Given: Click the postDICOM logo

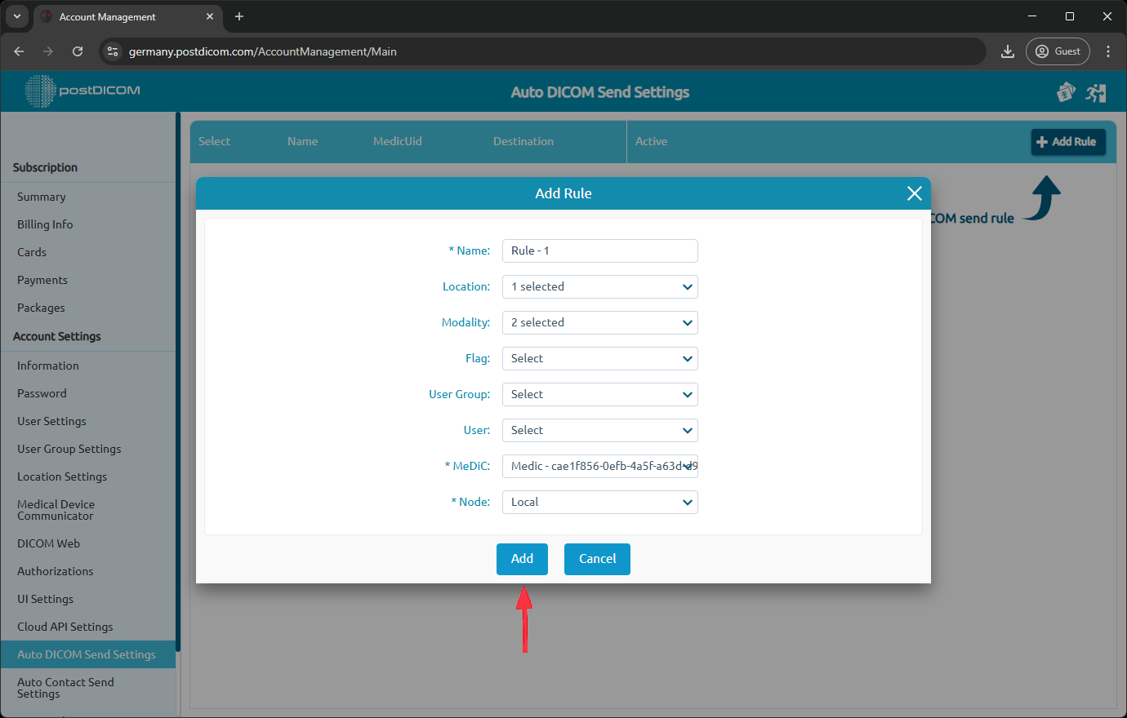Looking at the screenshot, I should (82, 91).
